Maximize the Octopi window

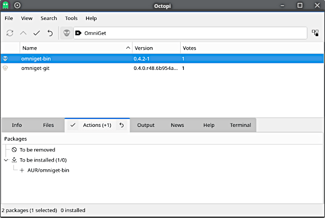pos(300,6)
